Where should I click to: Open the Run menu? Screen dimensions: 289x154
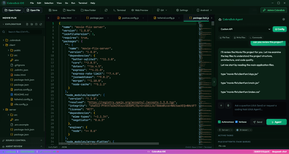[73, 3]
